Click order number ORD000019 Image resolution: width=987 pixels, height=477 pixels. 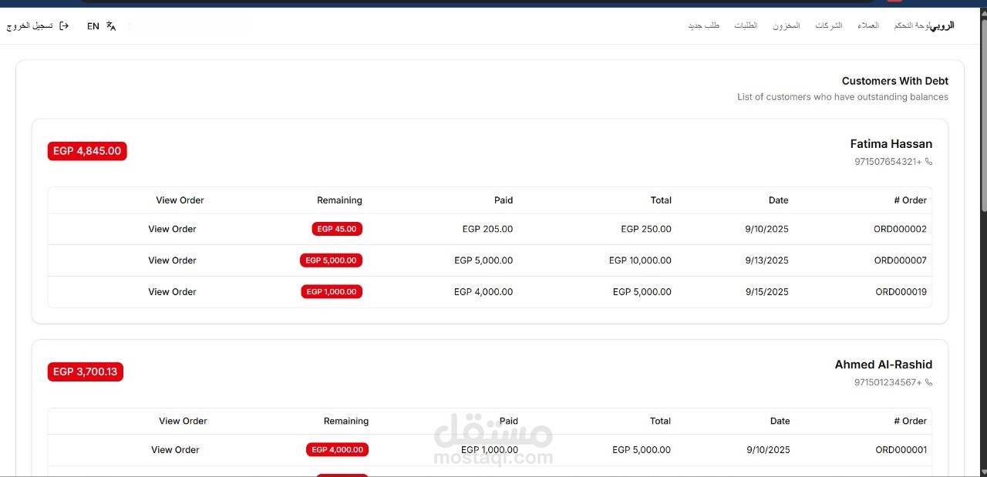901,292
